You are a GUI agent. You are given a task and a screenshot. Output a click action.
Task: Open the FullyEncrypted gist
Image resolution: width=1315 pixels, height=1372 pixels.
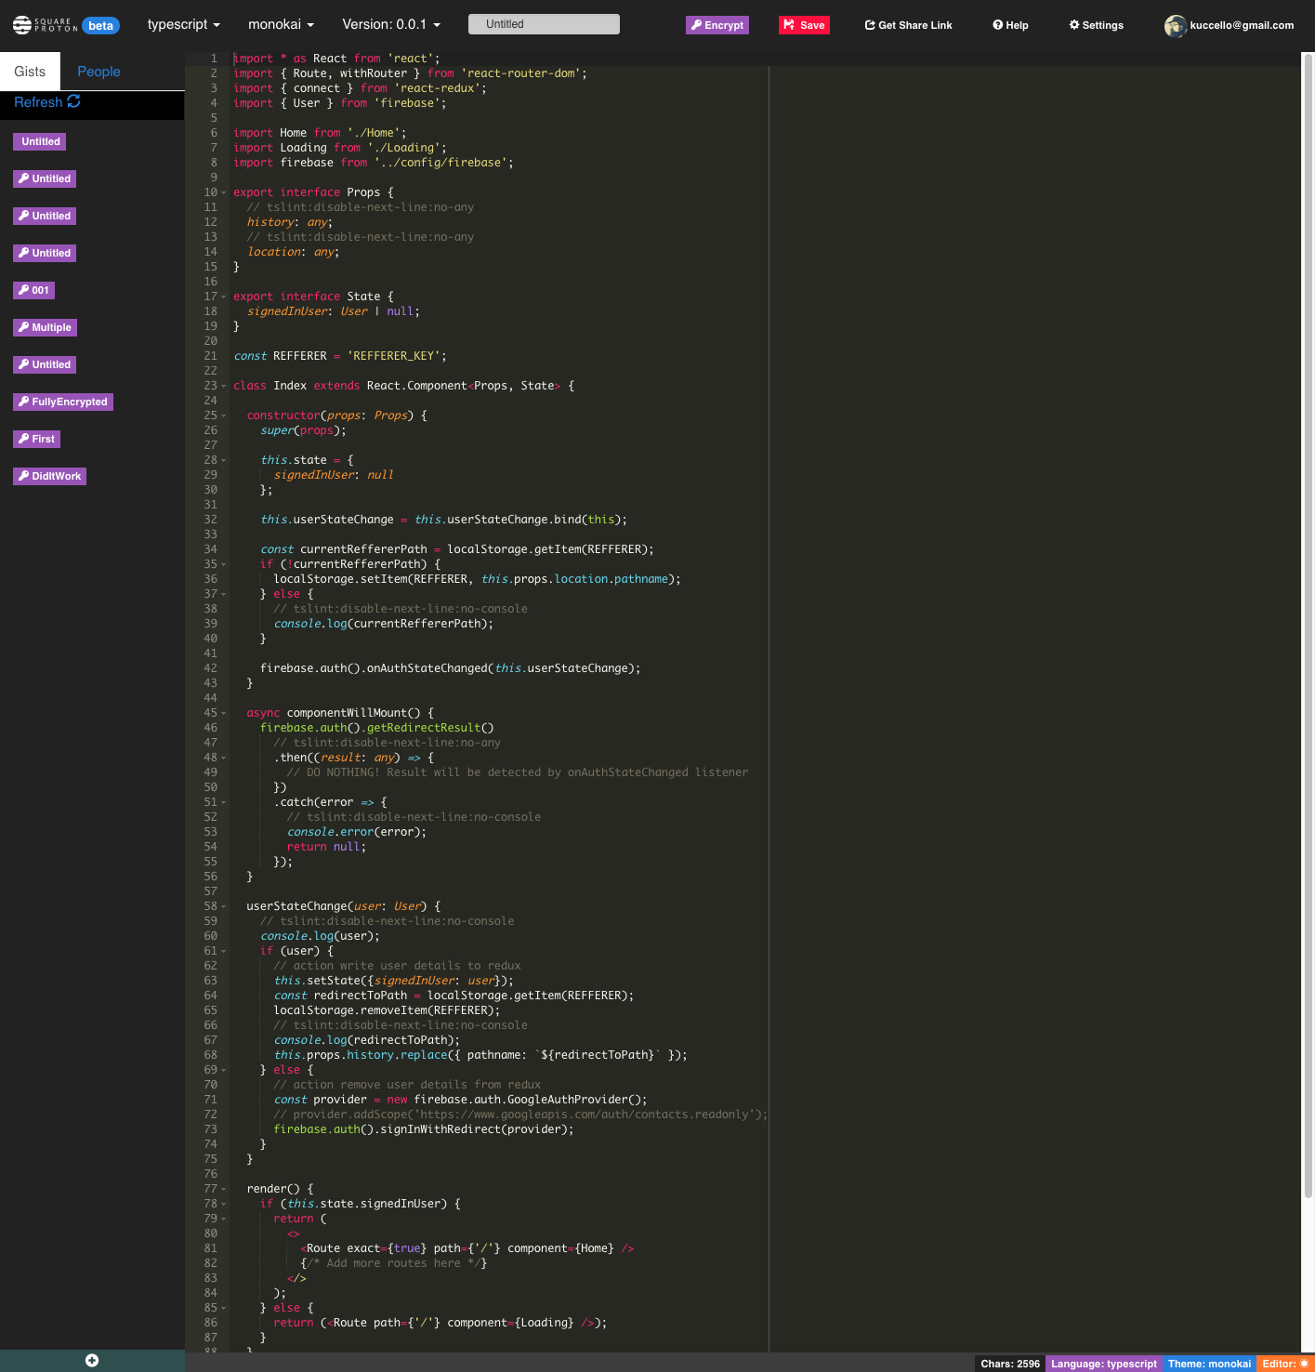[62, 402]
